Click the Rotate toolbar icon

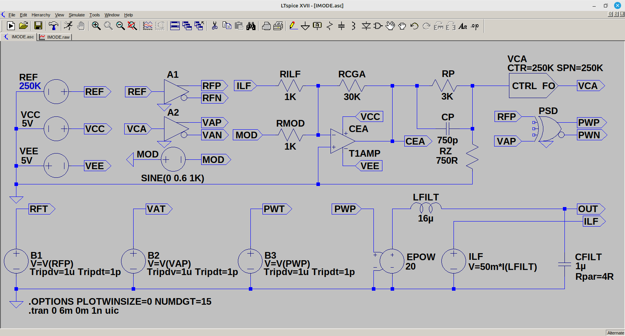[x=439, y=26]
